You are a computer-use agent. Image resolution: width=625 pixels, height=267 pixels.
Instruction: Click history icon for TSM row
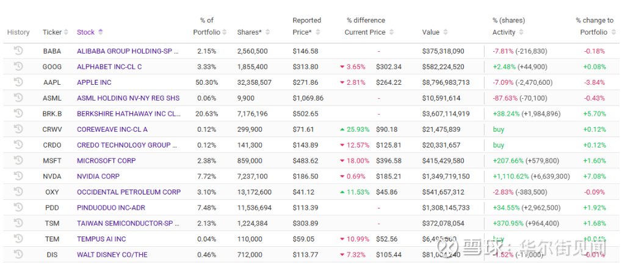18,223
